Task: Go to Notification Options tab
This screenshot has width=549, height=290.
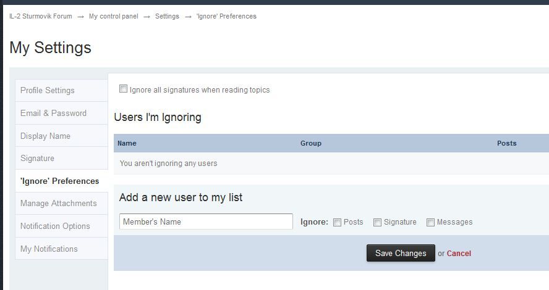Action: tap(55, 226)
